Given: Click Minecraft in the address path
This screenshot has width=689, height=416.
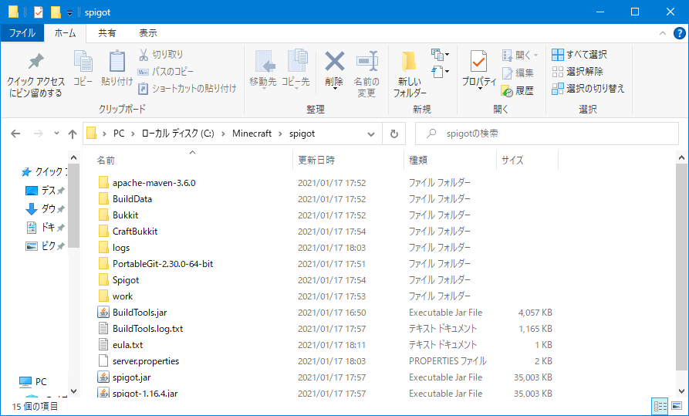Looking at the screenshot, I should coord(252,134).
